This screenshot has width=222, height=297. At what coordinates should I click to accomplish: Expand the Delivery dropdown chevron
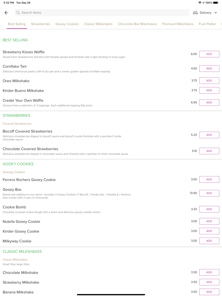coord(216,13)
